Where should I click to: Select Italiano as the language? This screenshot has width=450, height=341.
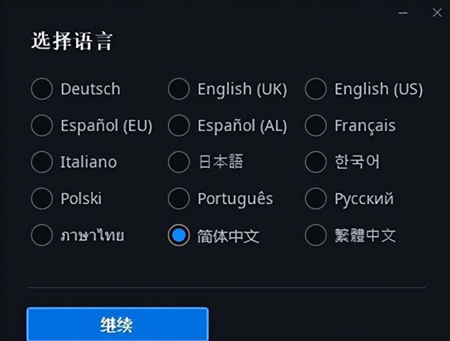click(42, 162)
